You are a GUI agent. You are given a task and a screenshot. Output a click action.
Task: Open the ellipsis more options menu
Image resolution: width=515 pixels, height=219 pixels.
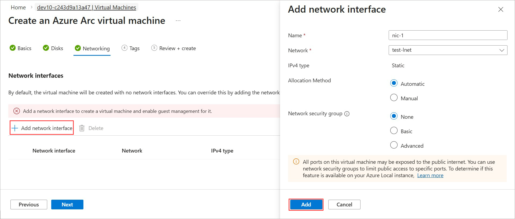coord(178,21)
